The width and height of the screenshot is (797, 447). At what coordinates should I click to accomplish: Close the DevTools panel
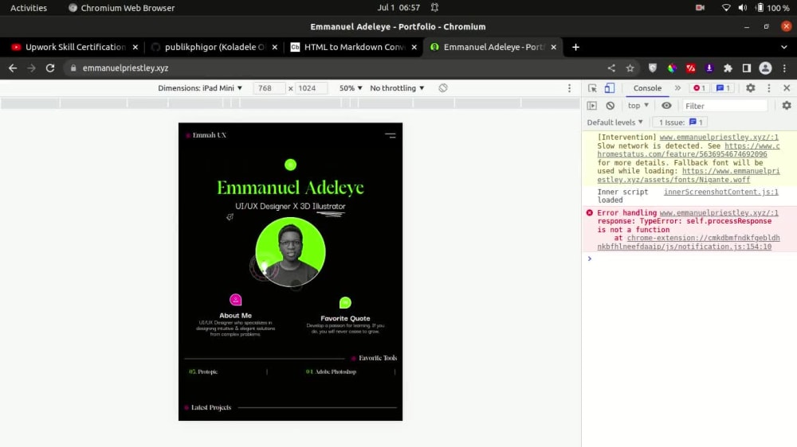pos(787,88)
